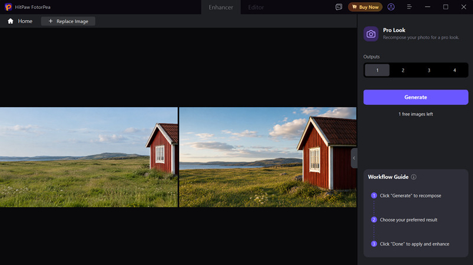Open the feedback message icon in title bar
The width and height of the screenshot is (473, 265).
coord(339,7)
